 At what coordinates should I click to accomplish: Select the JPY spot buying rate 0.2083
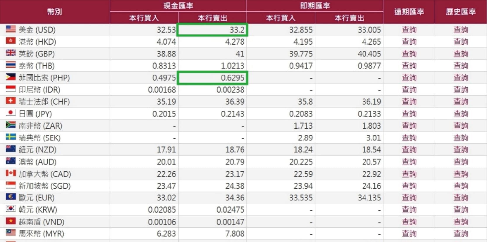tap(301, 114)
